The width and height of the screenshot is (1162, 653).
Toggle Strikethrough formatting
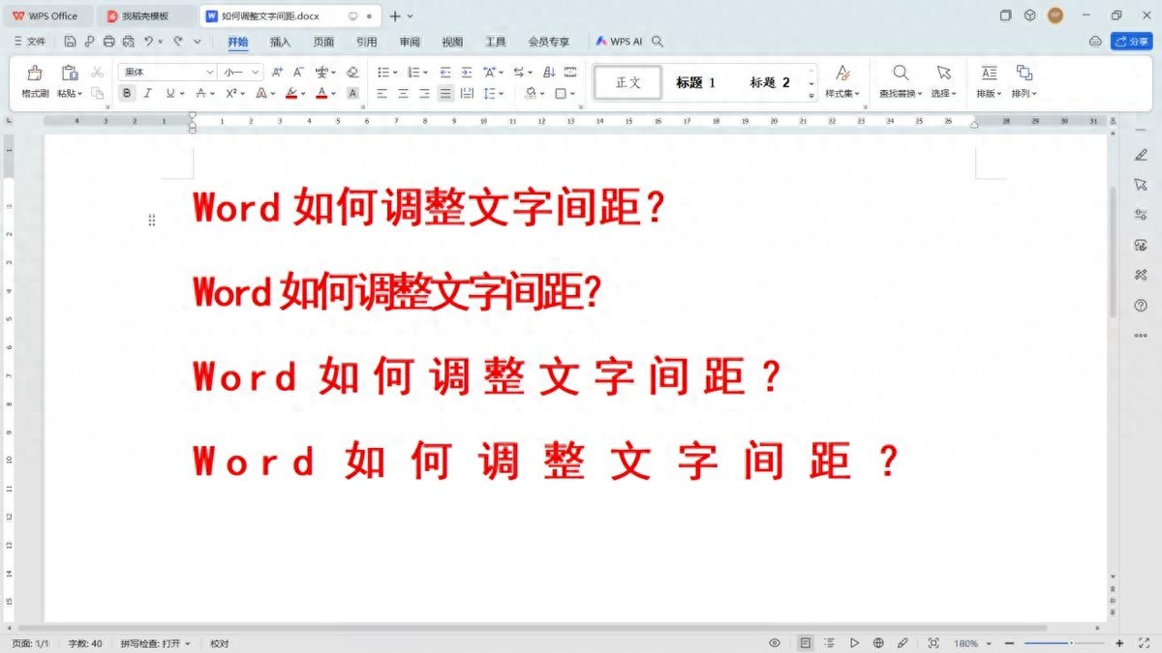[200, 94]
